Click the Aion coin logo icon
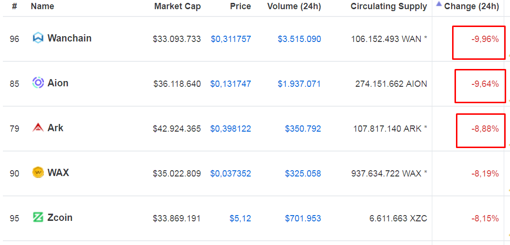Screen dimensions: 510x245 pos(38,83)
